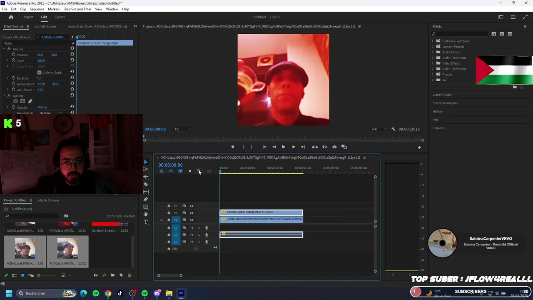Viewport: 533px width, 300px height.
Task: Open the Full playback resolution dropdown
Action: (x=379, y=129)
